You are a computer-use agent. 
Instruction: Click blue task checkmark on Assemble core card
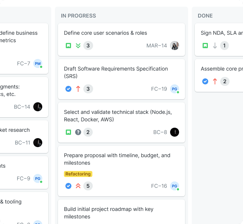(205, 81)
